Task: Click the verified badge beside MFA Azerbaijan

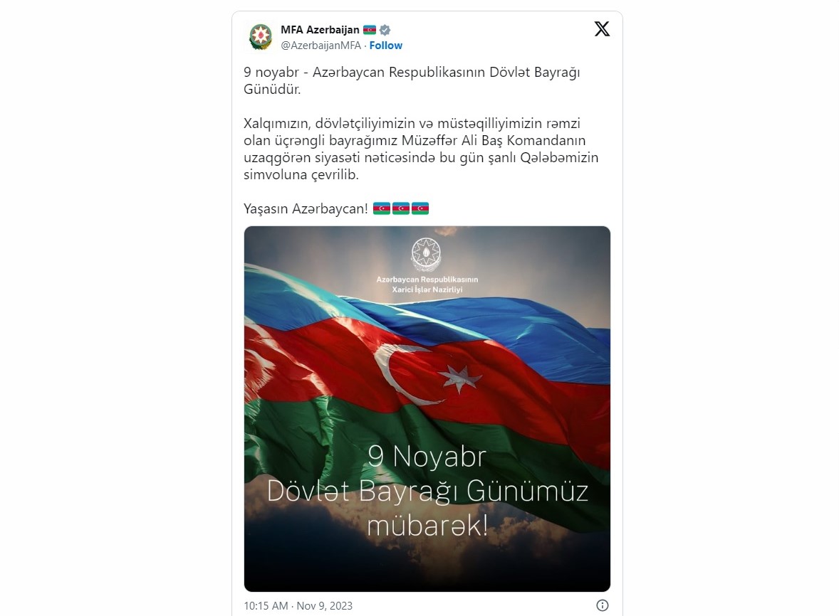Action: click(385, 30)
